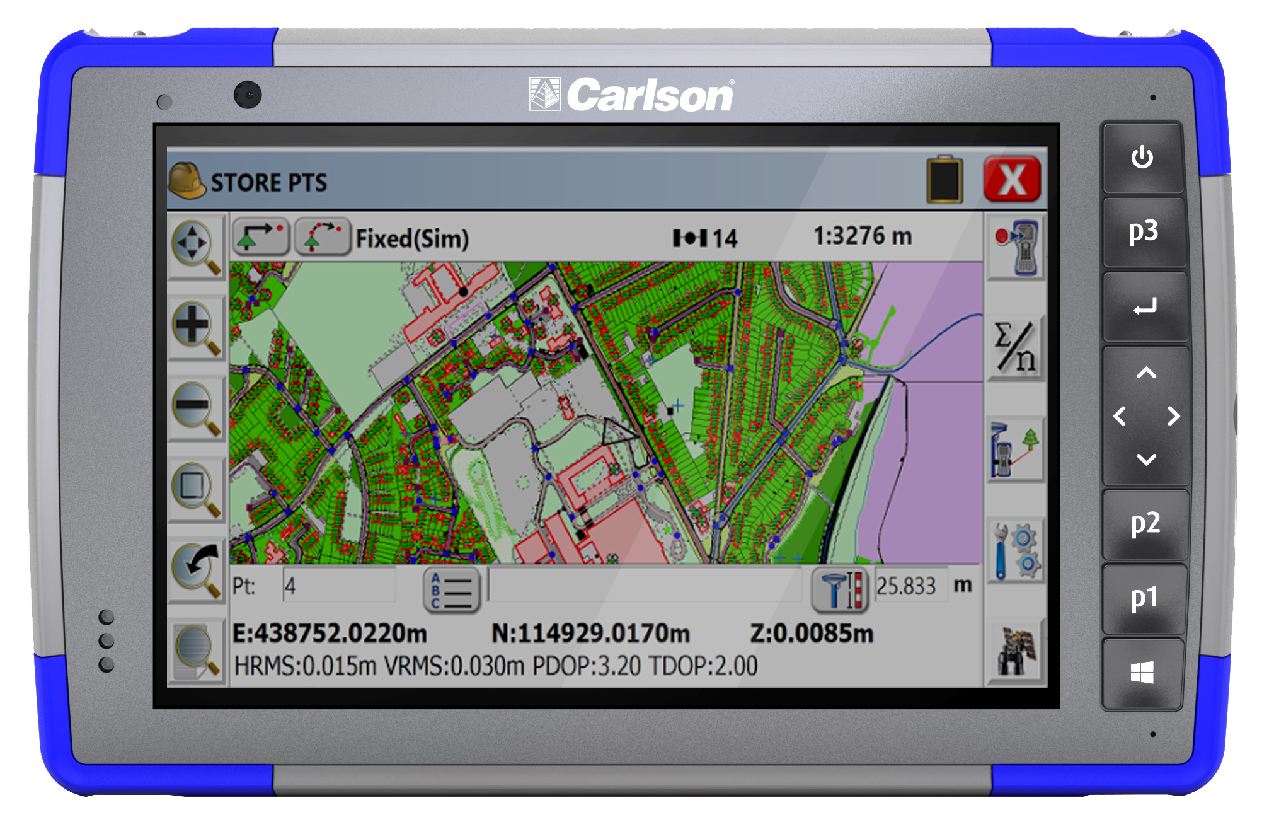This screenshot has width=1274, height=834.
Task: Toggle the curve draw mode button
Action: 322,237
